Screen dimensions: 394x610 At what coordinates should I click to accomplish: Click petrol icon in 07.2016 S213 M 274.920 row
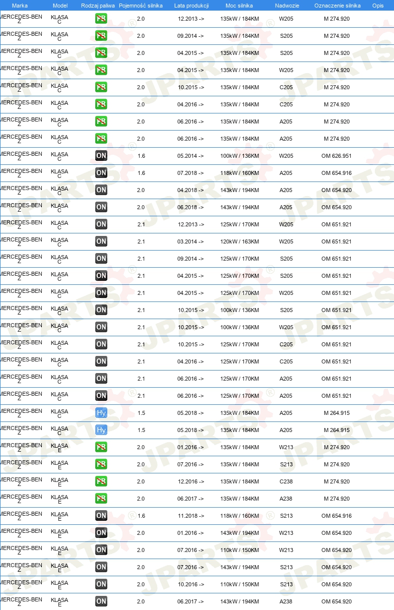(101, 465)
